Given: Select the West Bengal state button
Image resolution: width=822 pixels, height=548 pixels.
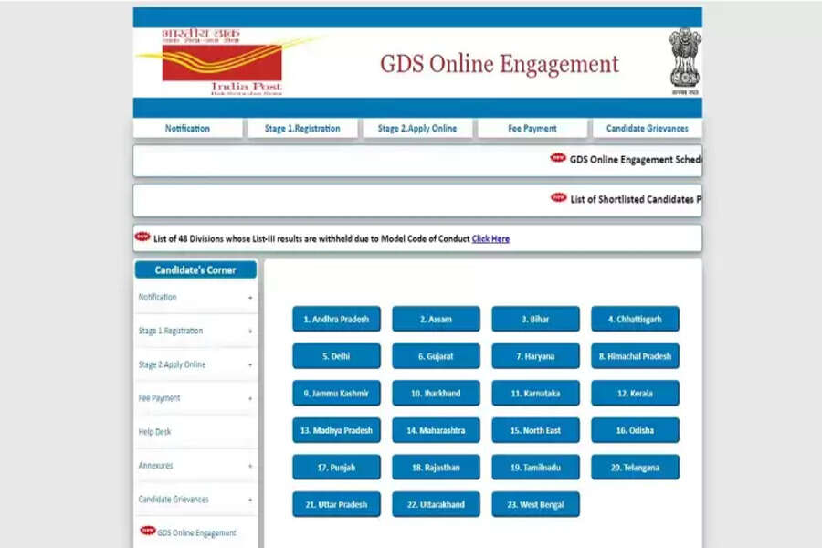Looking at the screenshot, I should 535,505.
